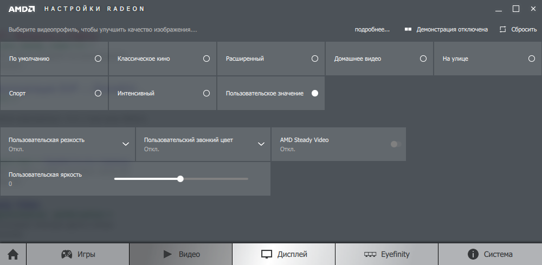Click the Eyefinity multi-display icon
The width and height of the screenshot is (542, 265).
(370, 254)
